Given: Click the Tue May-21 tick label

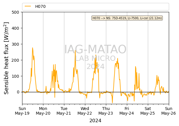Looking at the screenshot, I should coord(64,111).
